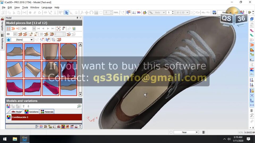The height and width of the screenshot is (143, 255).
Task: Click the search magnifier in Models and variations
Action: coord(79,106)
